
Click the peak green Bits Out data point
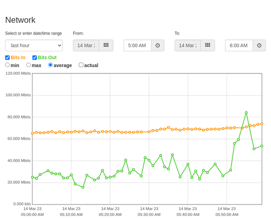[246, 113]
